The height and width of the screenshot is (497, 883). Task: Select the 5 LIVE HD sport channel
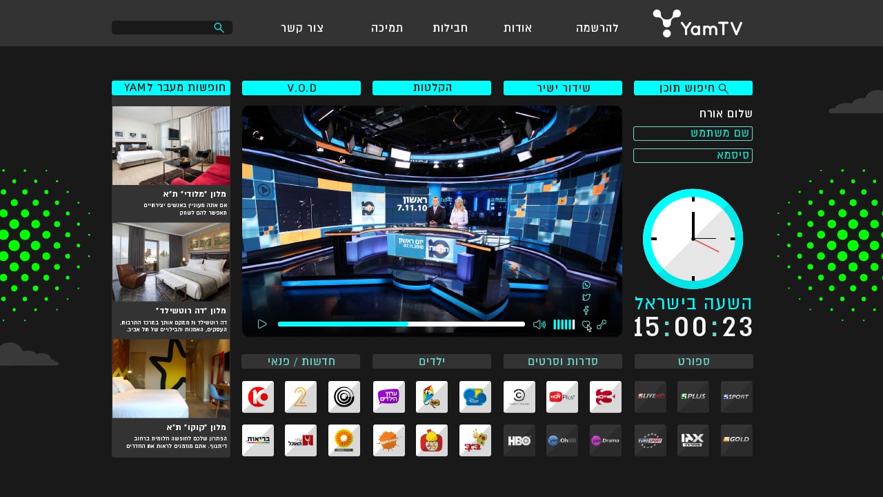pos(651,397)
